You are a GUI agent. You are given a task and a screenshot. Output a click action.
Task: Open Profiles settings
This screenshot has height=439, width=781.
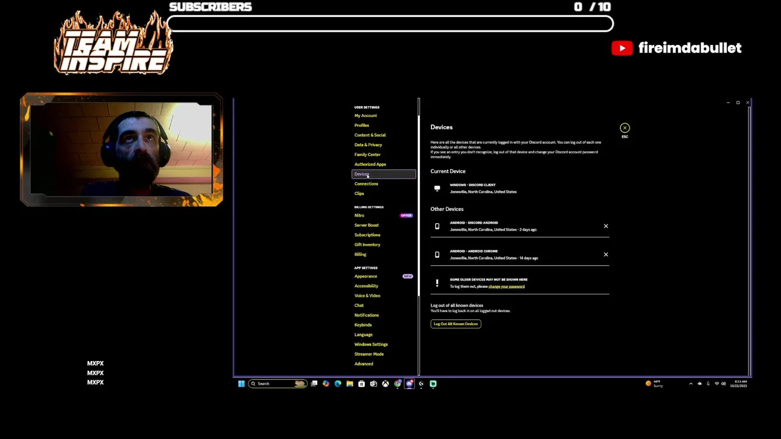pos(362,126)
